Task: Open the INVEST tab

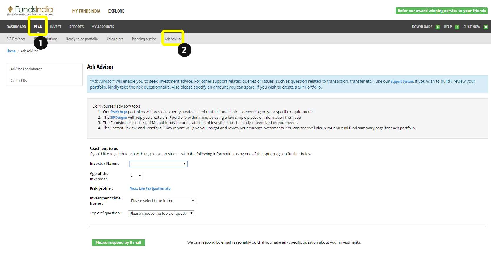Action: (56, 27)
